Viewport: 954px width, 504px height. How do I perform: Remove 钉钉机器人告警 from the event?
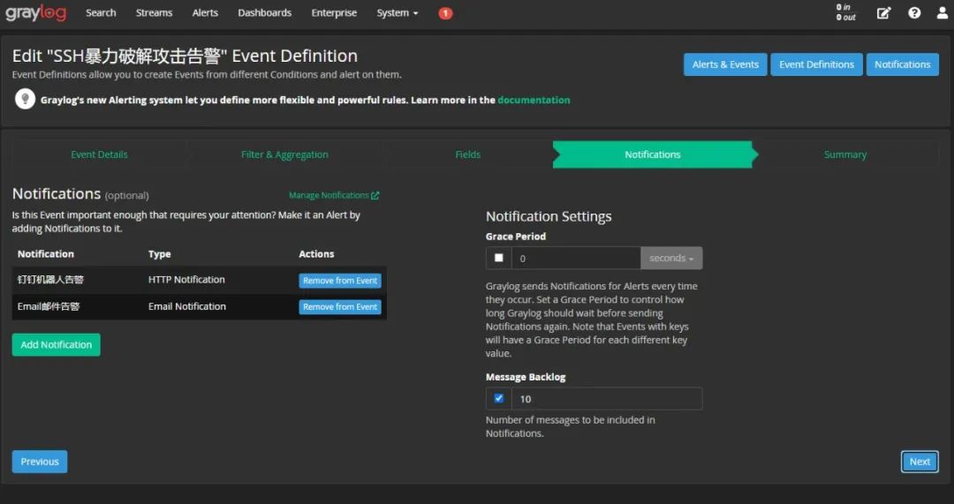(340, 281)
